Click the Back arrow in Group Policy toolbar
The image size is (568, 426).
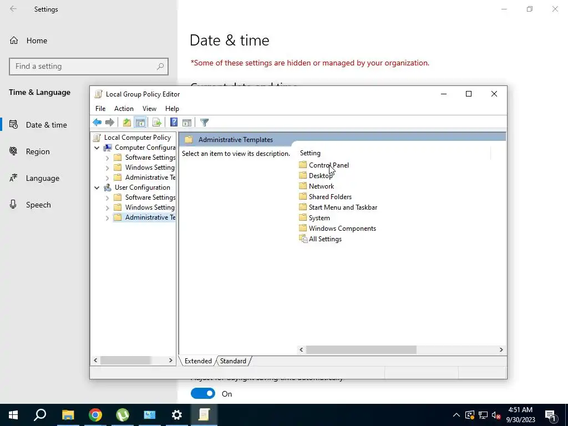pyautogui.click(x=97, y=123)
